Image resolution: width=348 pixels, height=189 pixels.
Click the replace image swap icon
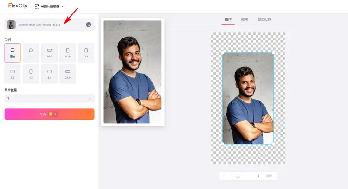tap(89, 25)
